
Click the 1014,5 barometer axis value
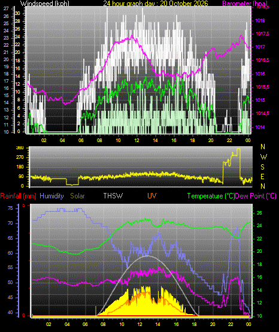tap(262, 114)
